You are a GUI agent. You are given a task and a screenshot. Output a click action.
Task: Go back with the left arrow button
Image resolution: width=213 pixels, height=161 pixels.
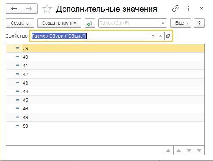(x=14, y=9)
